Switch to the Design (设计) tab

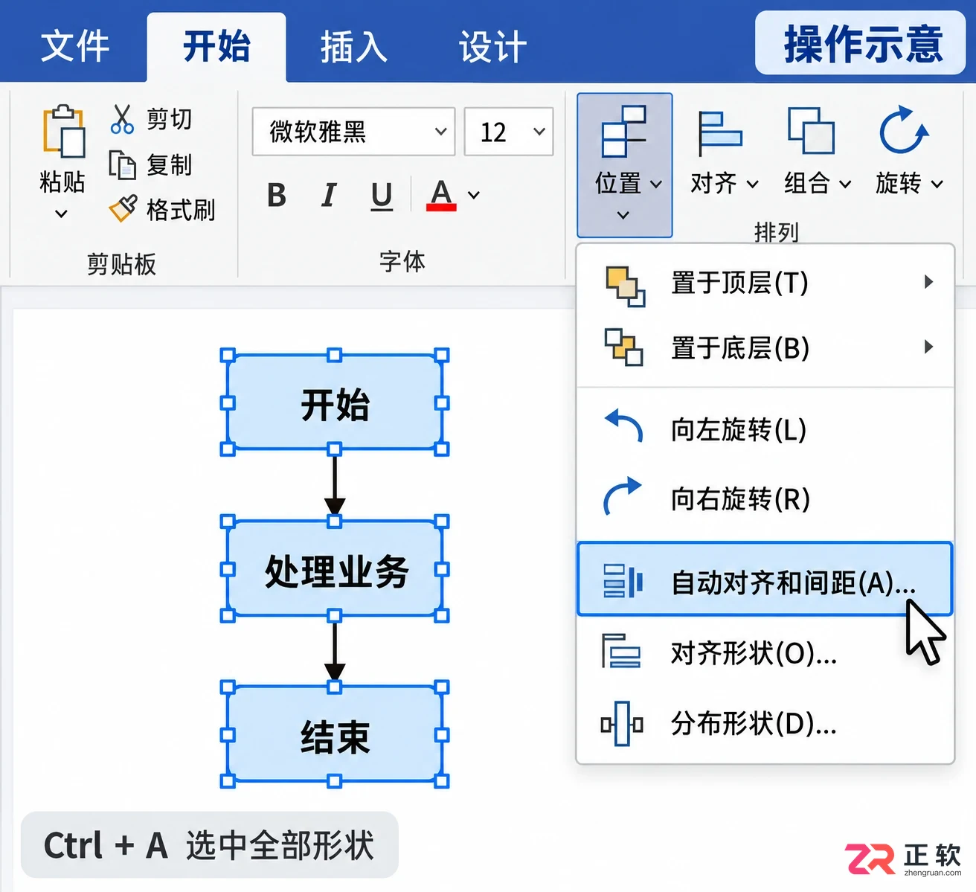[x=492, y=47]
